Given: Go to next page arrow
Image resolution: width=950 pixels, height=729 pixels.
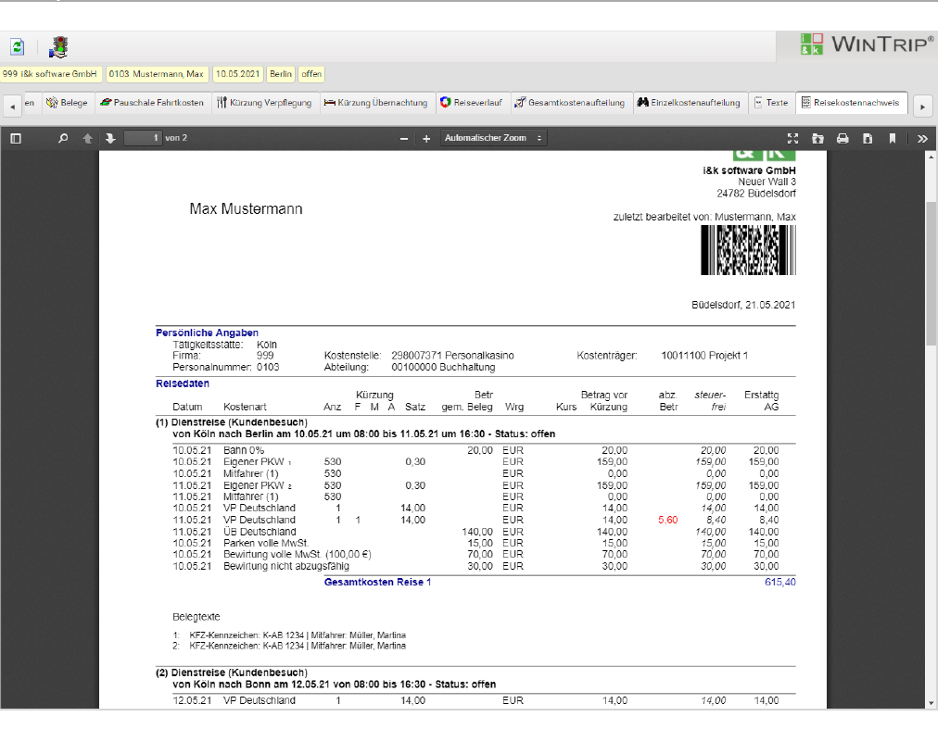Looking at the screenshot, I should click(109, 138).
